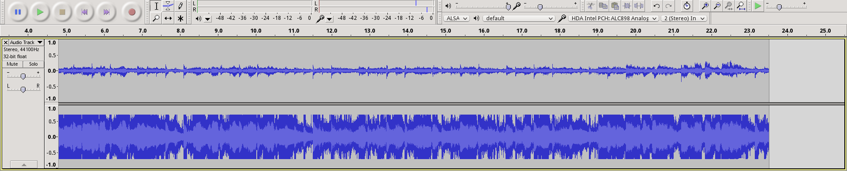Screen dimensions: 847x171
Task: Click device toolbar speaker icon beside ALSA
Action: click(476, 18)
